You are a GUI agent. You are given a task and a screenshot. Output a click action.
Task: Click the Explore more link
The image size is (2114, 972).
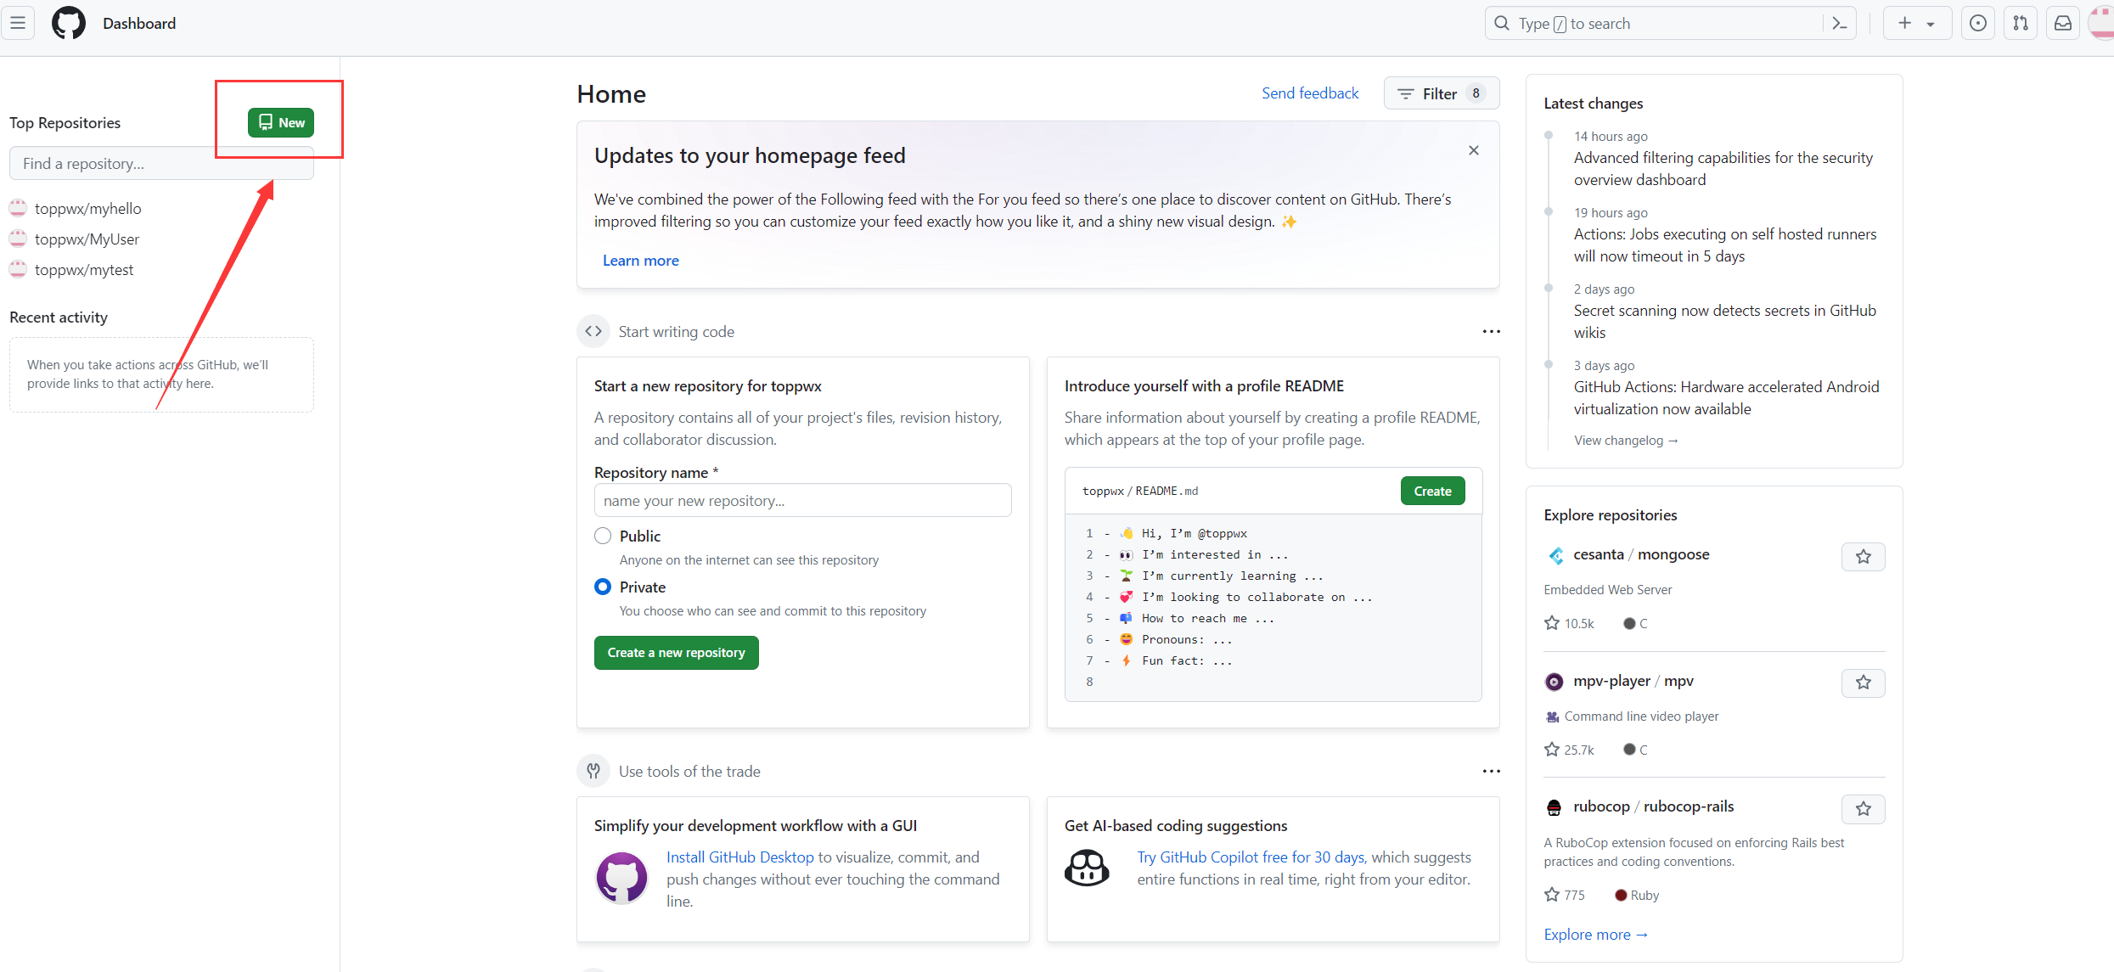point(1596,935)
